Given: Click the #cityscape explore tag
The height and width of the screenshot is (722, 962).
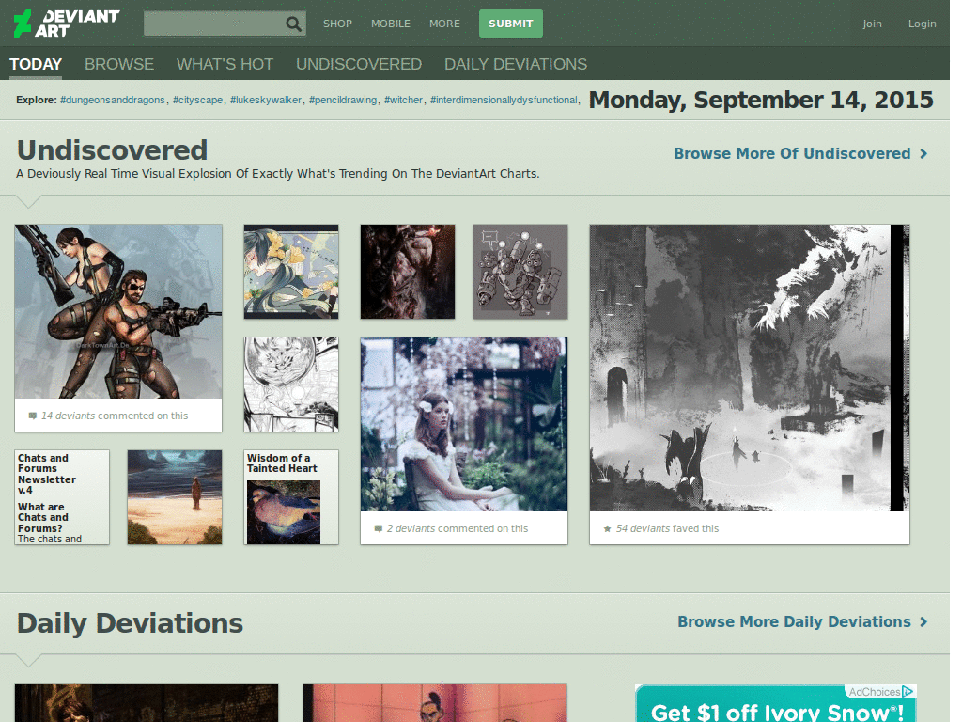Looking at the screenshot, I should coord(198,99).
